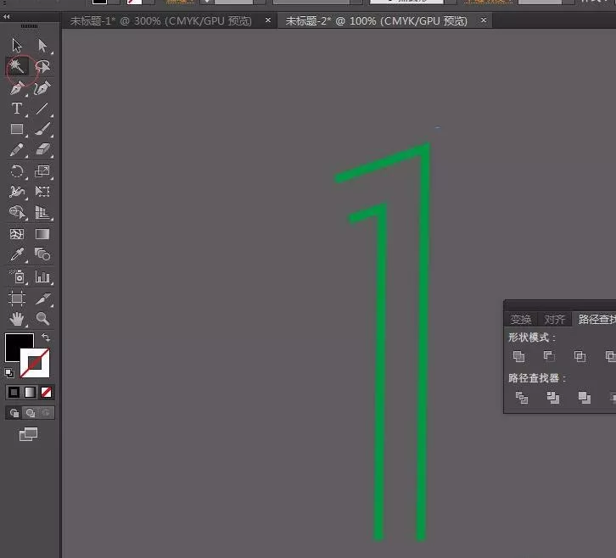Viewport: 616px width, 558px height.
Task: Select the Mesh tool
Action: pyautogui.click(x=17, y=234)
